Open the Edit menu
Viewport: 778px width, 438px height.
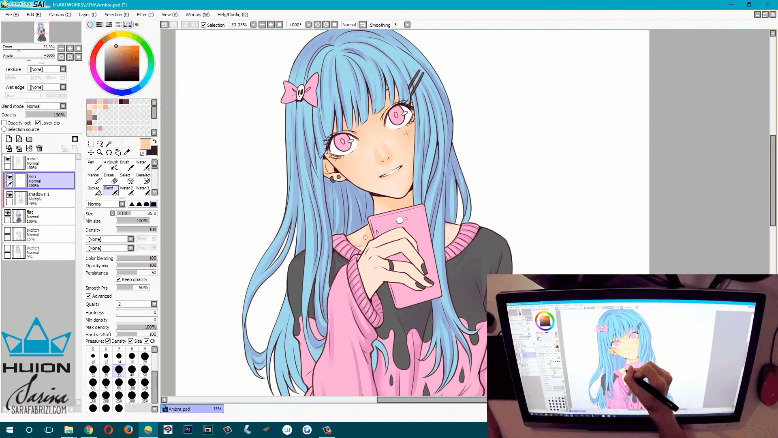tap(34, 15)
